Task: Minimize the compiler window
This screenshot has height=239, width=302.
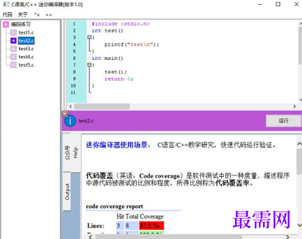Action: (260, 4)
